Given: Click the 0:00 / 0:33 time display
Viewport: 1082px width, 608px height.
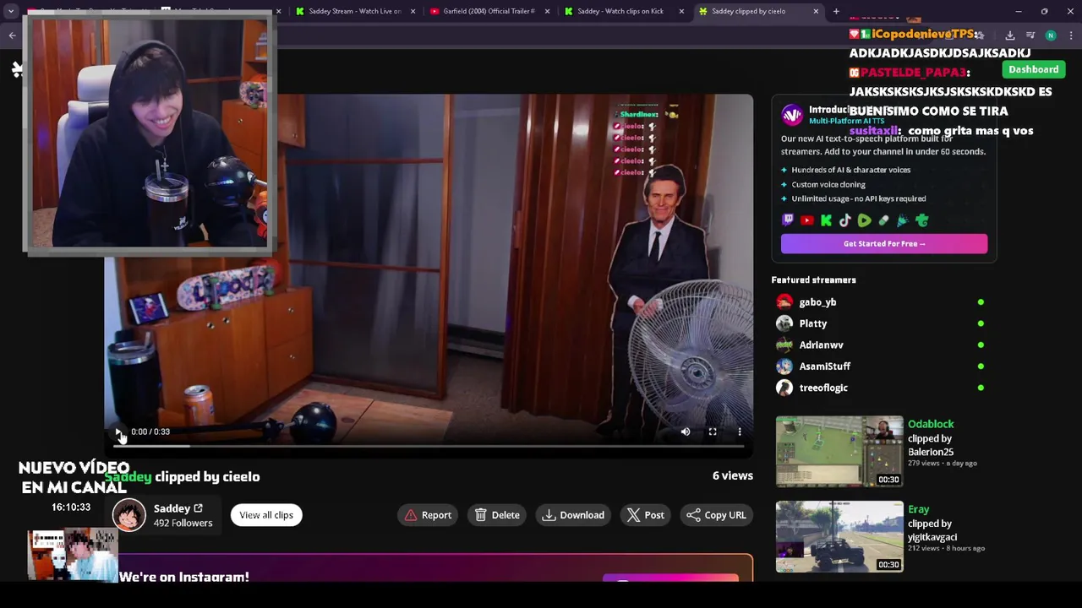Looking at the screenshot, I should (150, 432).
